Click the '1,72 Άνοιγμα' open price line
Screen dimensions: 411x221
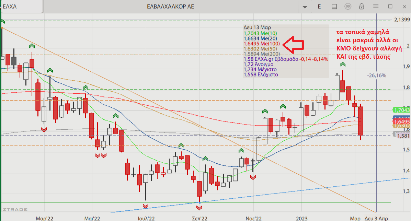(259, 64)
